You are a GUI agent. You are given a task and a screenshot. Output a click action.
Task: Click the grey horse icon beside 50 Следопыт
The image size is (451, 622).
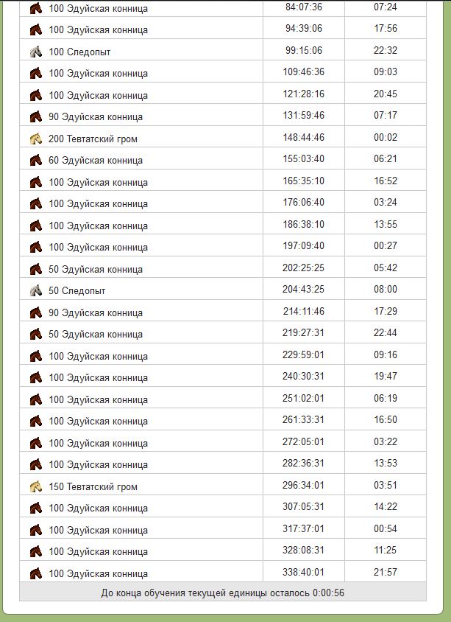click(36, 291)
